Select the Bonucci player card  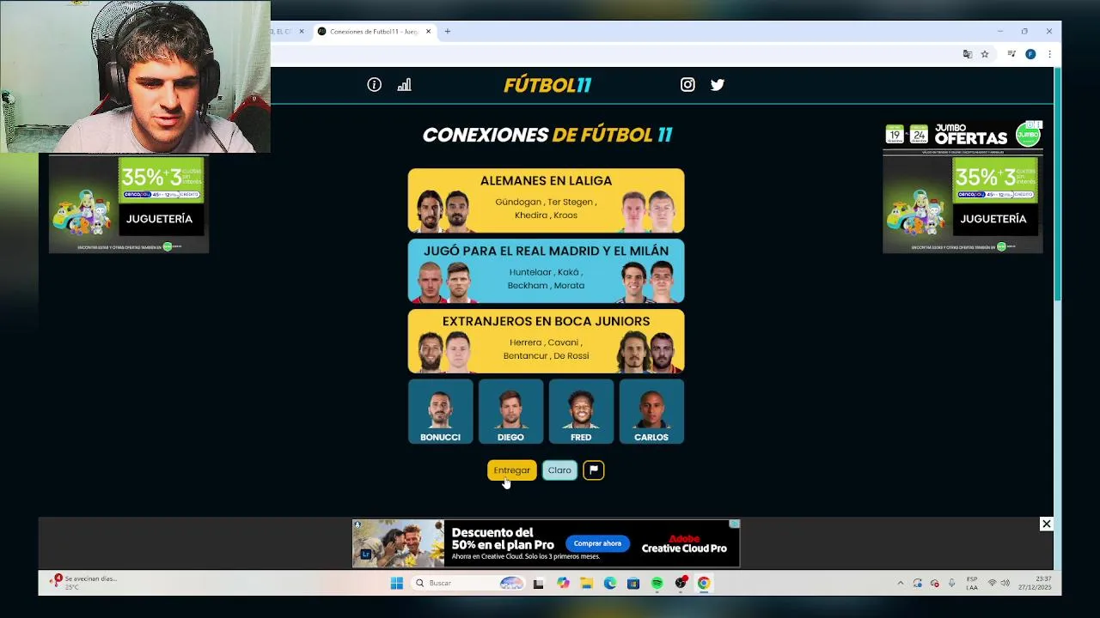point(440,412)
